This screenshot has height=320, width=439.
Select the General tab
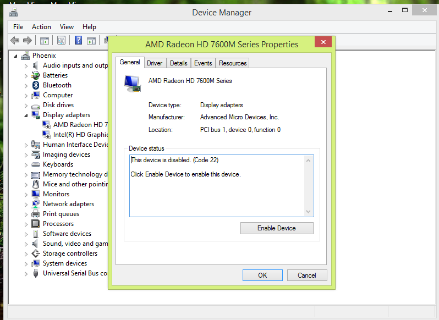point(130,62)
